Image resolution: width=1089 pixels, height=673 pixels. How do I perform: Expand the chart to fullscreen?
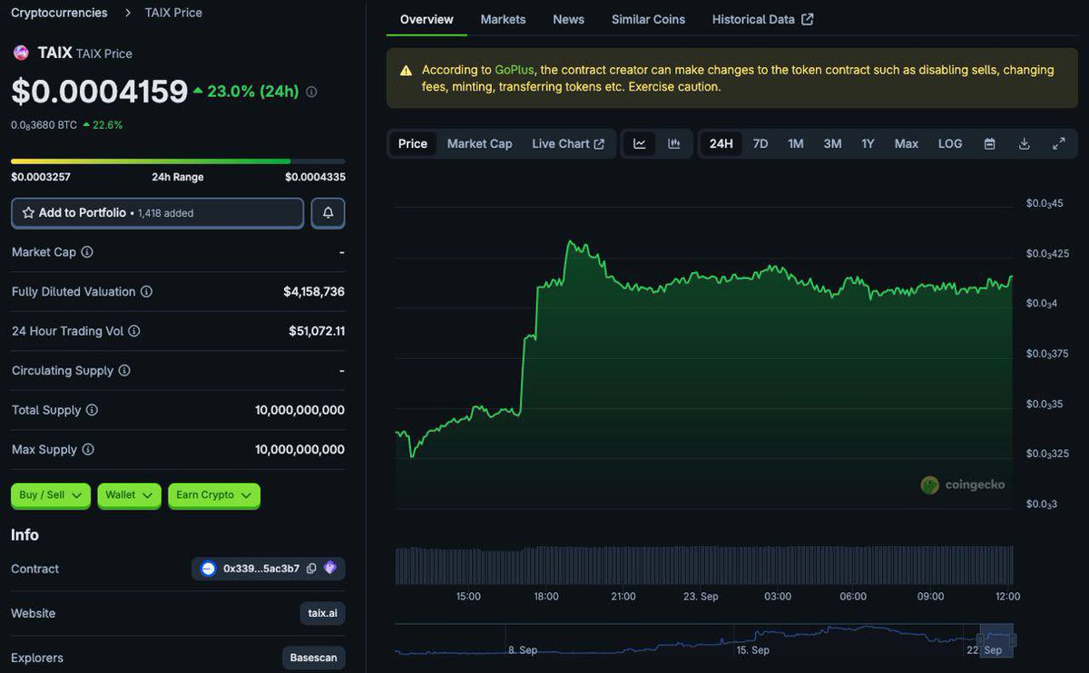(1058, 144)
